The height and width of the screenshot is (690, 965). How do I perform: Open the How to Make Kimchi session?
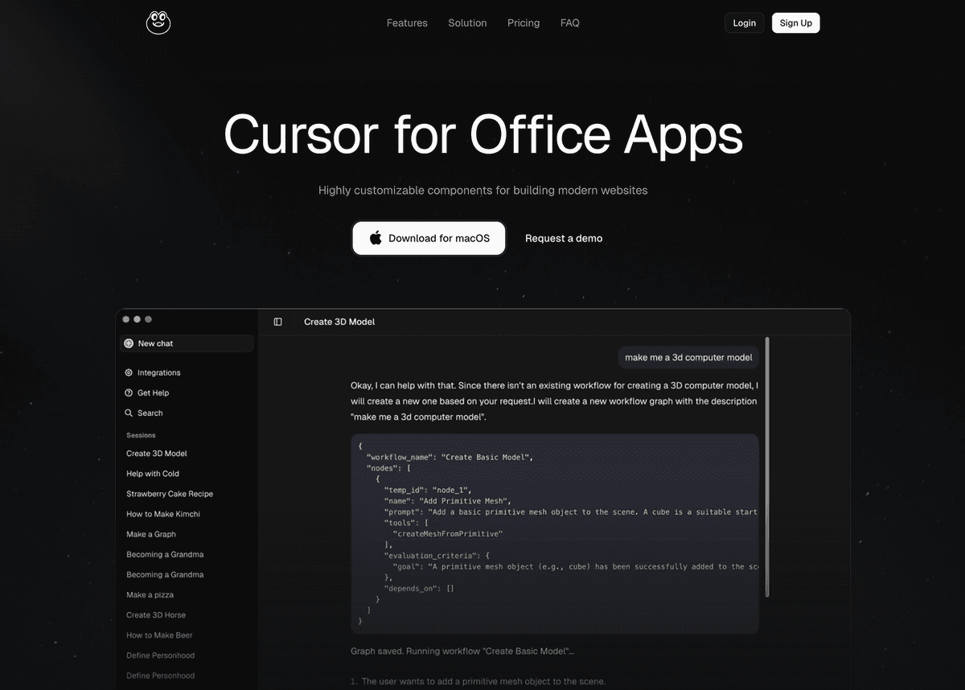pyautogui.click(x=163, y=514)
